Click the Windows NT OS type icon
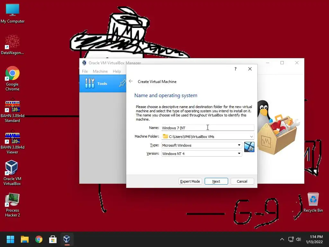The image size is (329, 247). point(249,147)
